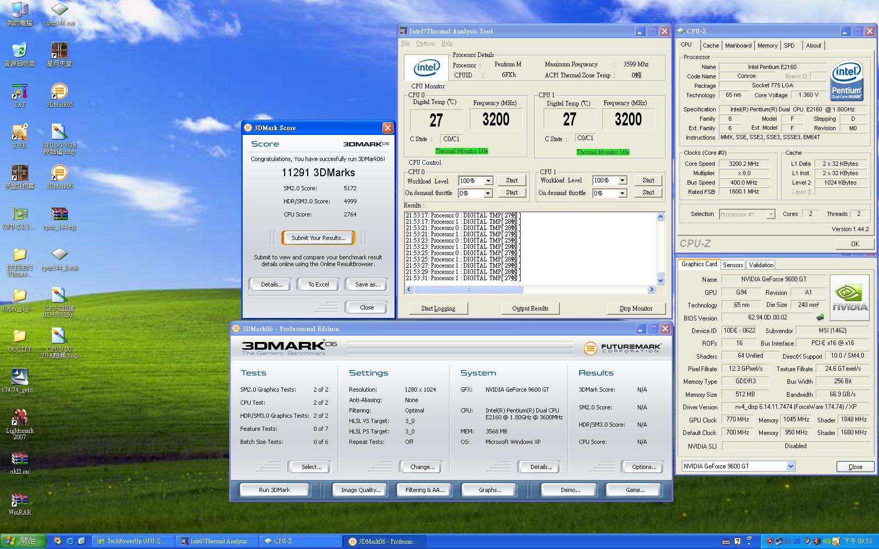Open the OCCTPT folder icon
This screenshot has height=549, width=879.
tap(19, 340)
